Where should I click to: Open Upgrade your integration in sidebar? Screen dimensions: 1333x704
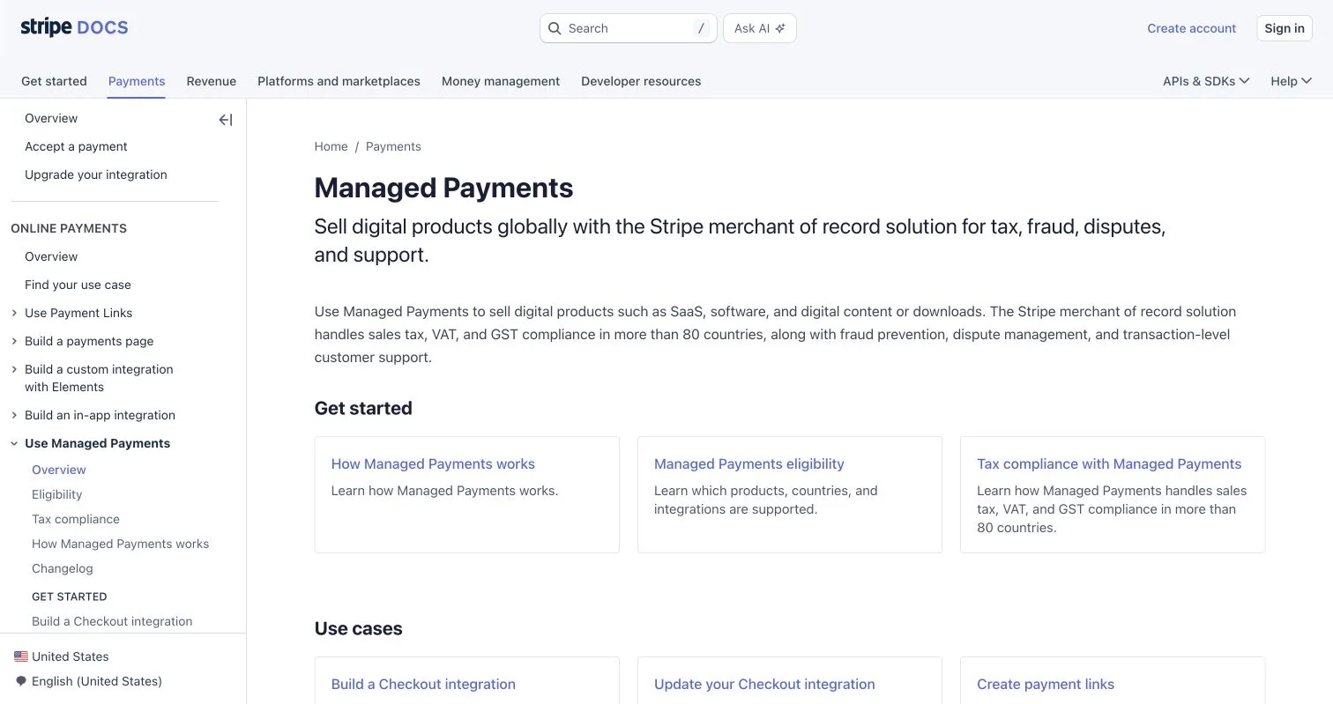(x=96, y=174)
